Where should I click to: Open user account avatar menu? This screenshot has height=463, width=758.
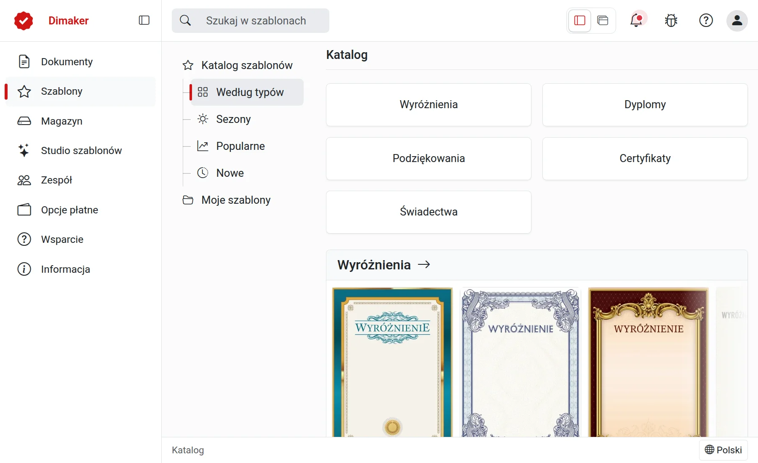pyautogui.click(x=737, y=21)
